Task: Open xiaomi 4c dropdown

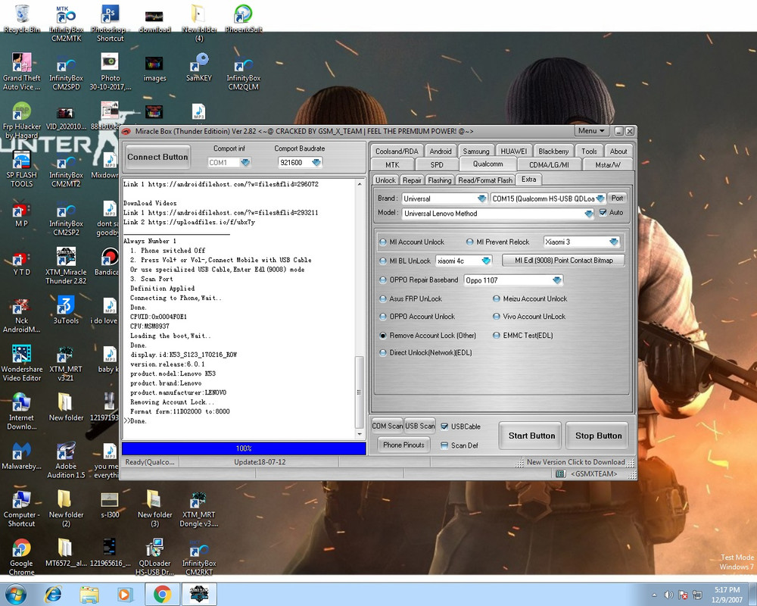Action: (x=486, y=261)
